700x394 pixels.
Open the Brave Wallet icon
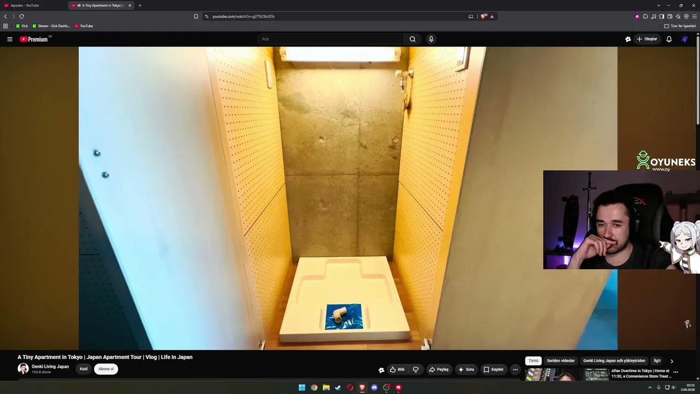pyautogui.click(x=670, y=16)
